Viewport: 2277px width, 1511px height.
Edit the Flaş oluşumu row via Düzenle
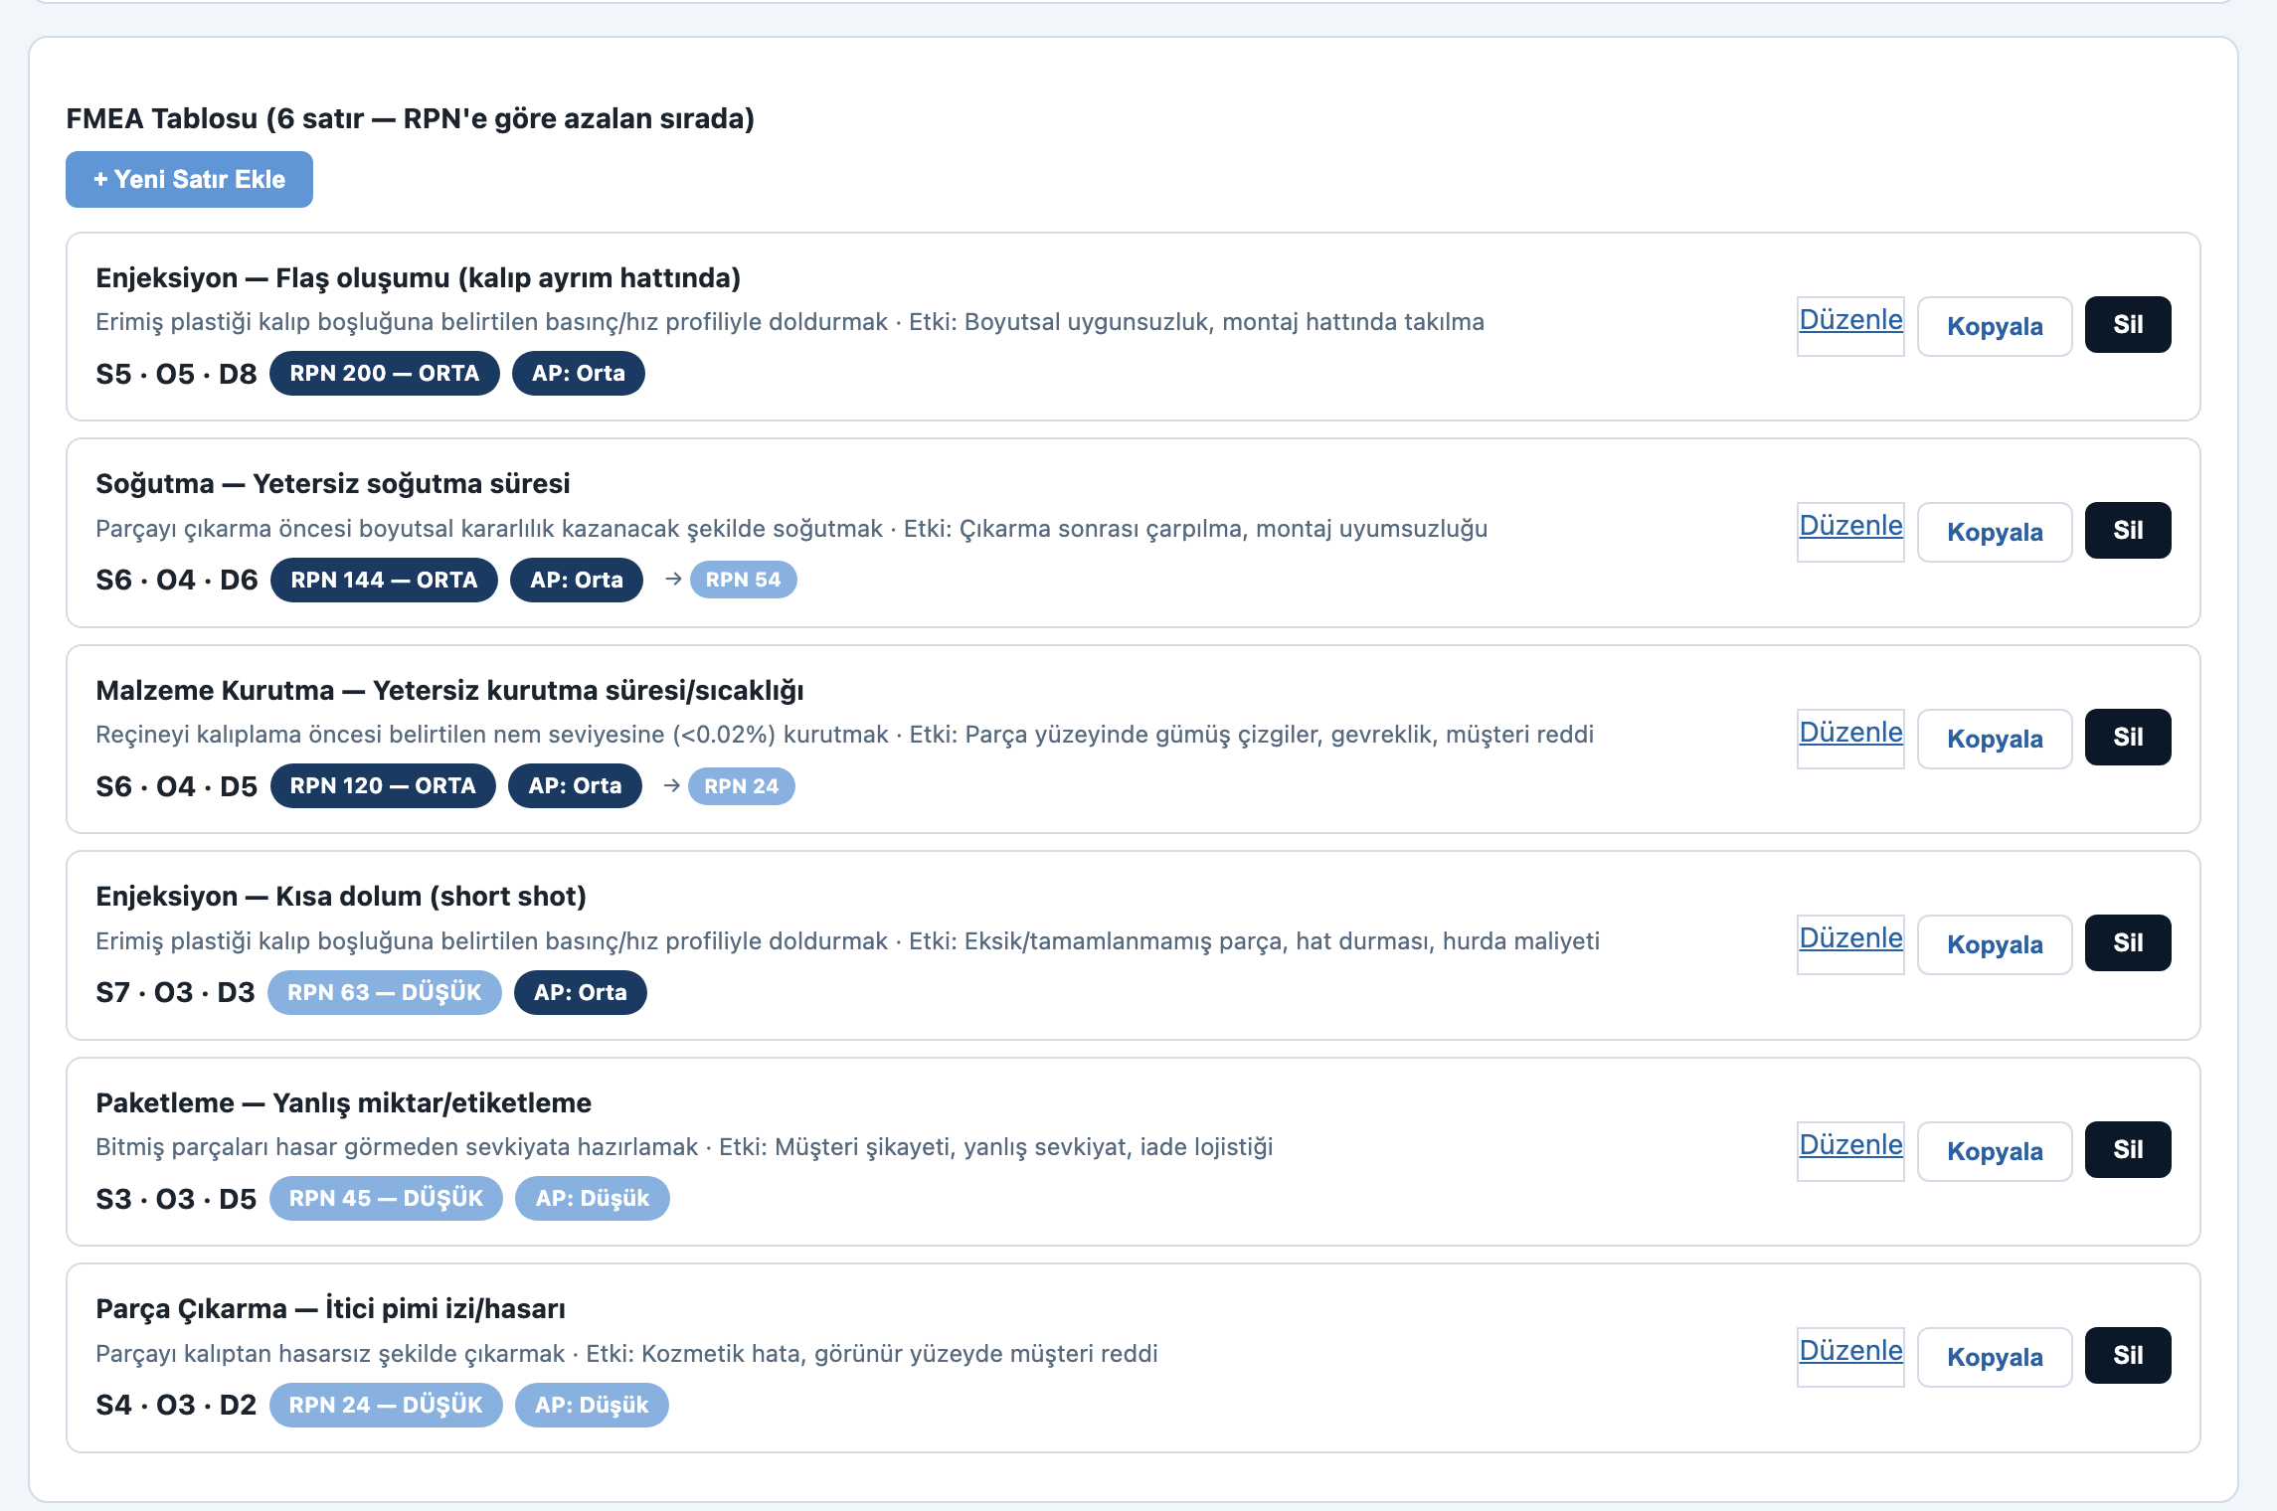click(x=1850, y=325)
